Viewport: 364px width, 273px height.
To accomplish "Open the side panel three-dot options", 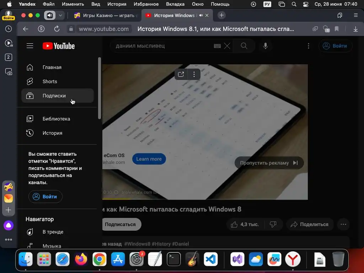I will [9, 240].
